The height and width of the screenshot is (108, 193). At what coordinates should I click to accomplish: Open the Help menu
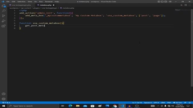(x=57, y=1)
